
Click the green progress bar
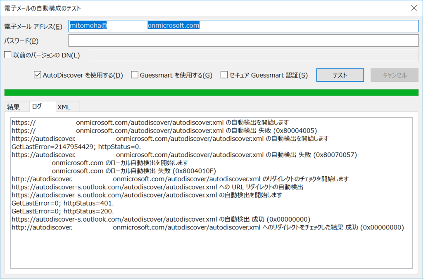tap(211, 92)
